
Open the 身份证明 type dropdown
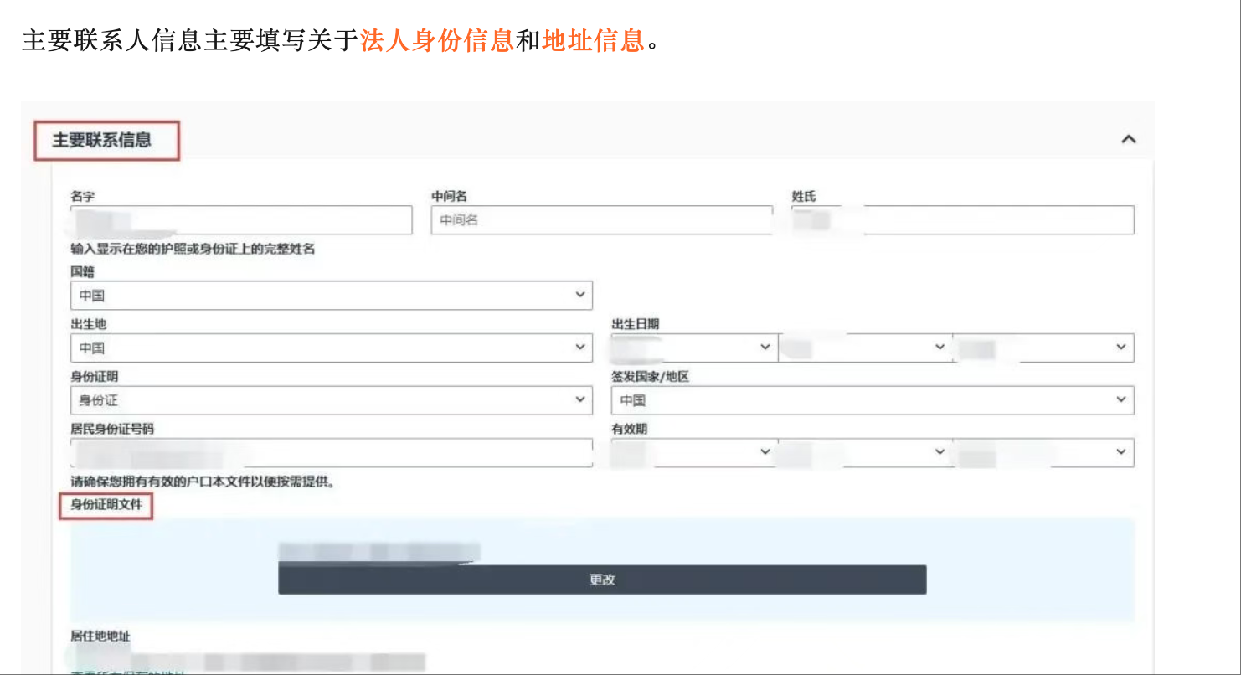click(x=332, y=400)
